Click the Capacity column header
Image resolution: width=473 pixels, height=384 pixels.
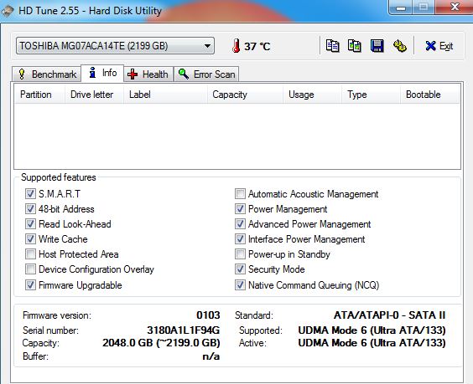(x=245, y=95)
